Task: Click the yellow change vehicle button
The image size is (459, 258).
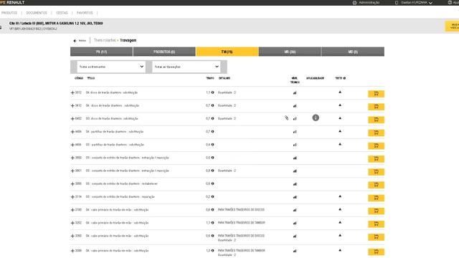Action: tap(452, 26)
